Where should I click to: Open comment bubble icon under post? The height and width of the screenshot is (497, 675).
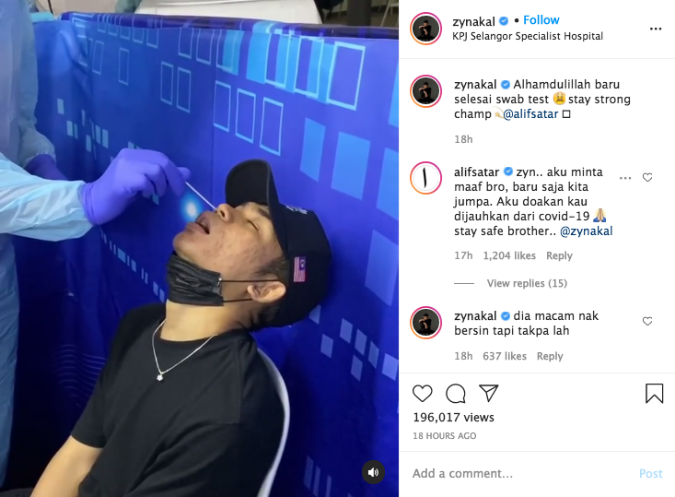pyautogui.click(x=456, y=394)
